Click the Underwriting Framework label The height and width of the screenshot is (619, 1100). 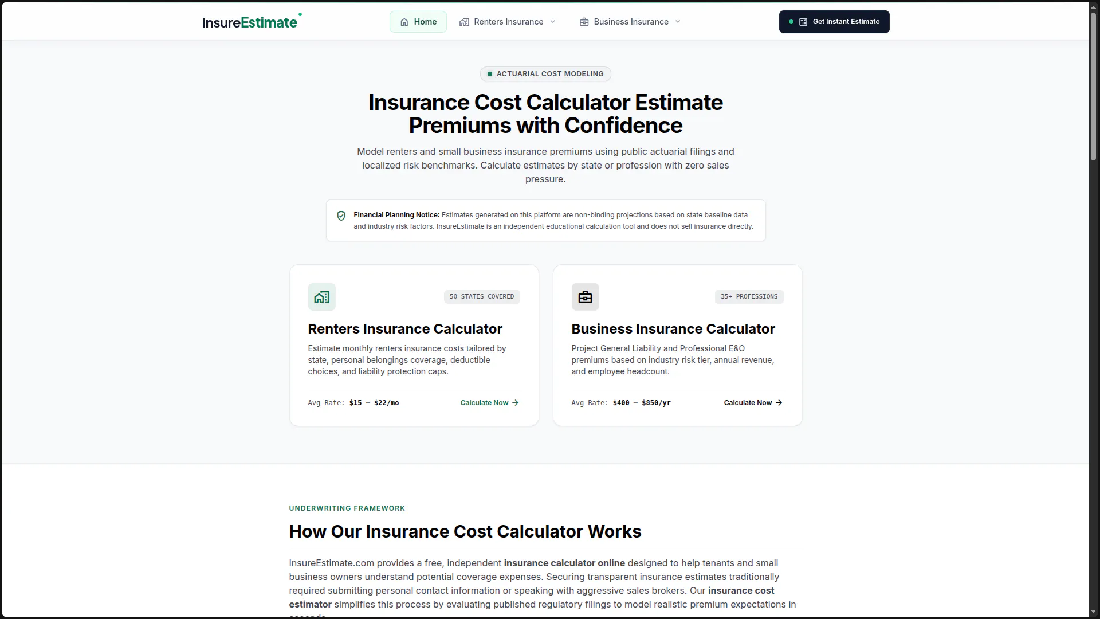[x=347, y=508]
